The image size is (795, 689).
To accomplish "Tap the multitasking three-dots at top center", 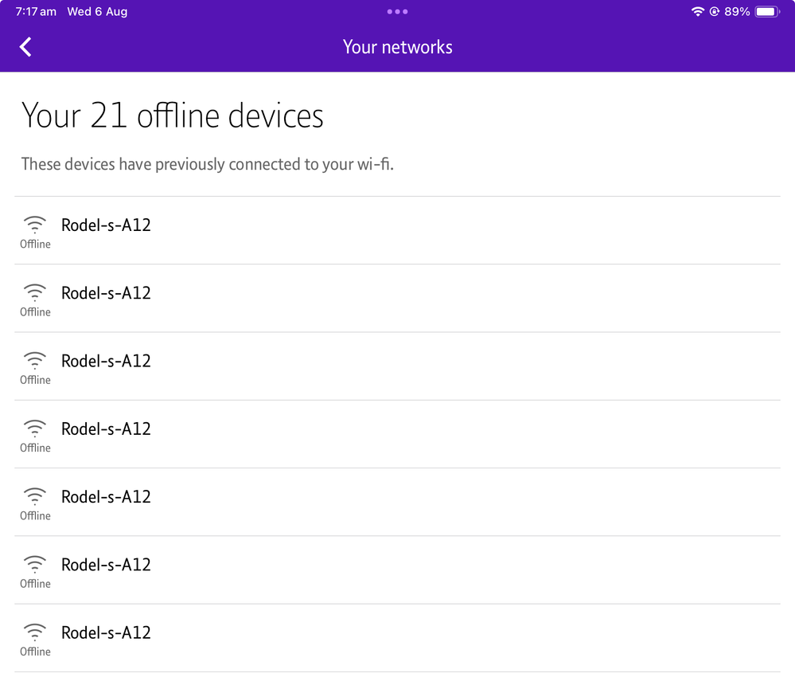I will point(397,12).
